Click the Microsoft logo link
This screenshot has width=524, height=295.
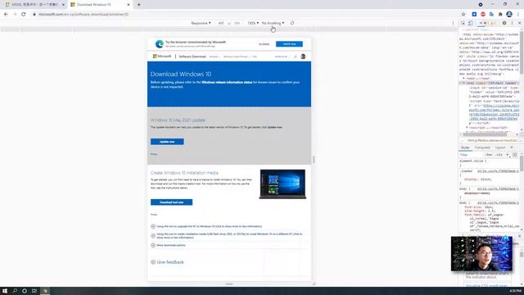click(x=162, y=57)
